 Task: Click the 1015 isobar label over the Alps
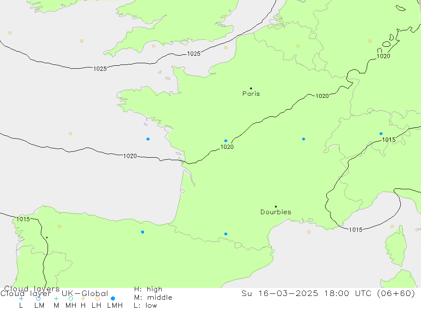(389, 140)
